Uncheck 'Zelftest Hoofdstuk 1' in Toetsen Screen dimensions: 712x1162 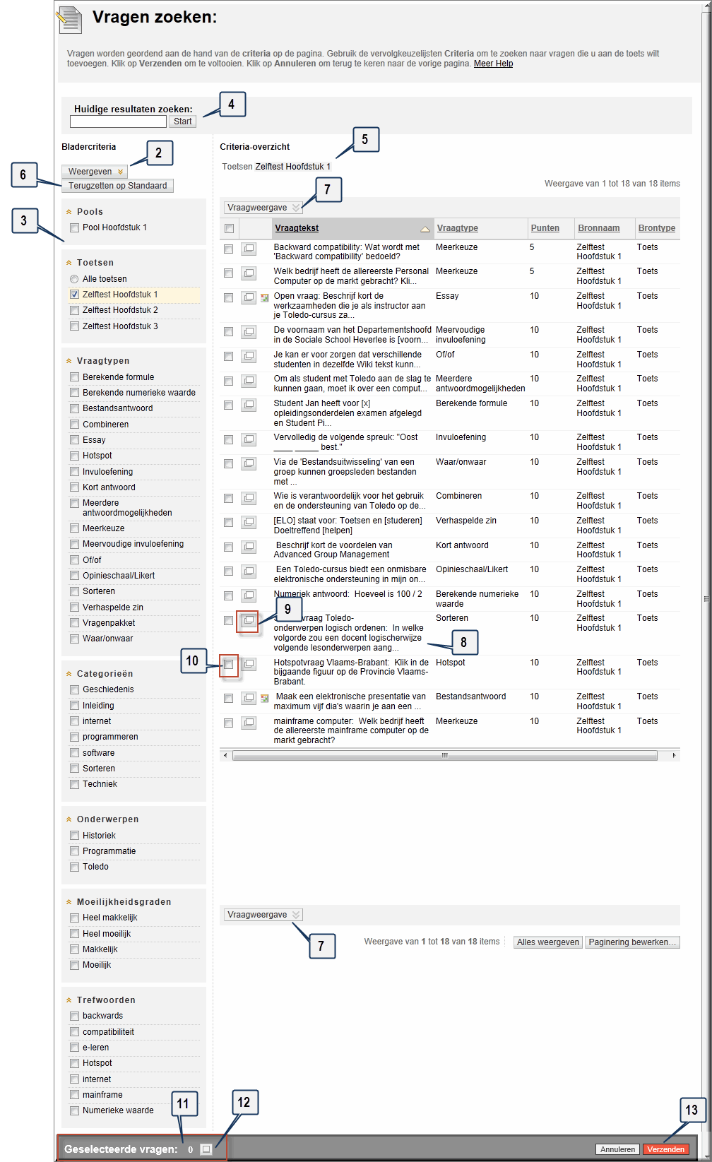[74, 295]
